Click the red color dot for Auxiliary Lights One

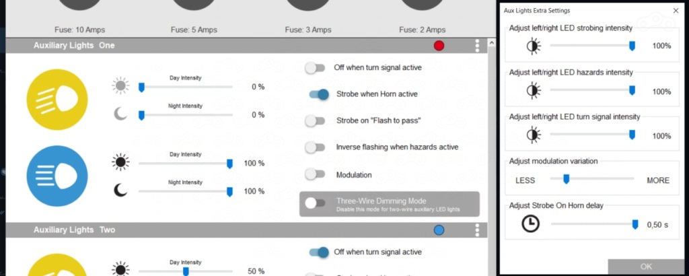(439, 46)
